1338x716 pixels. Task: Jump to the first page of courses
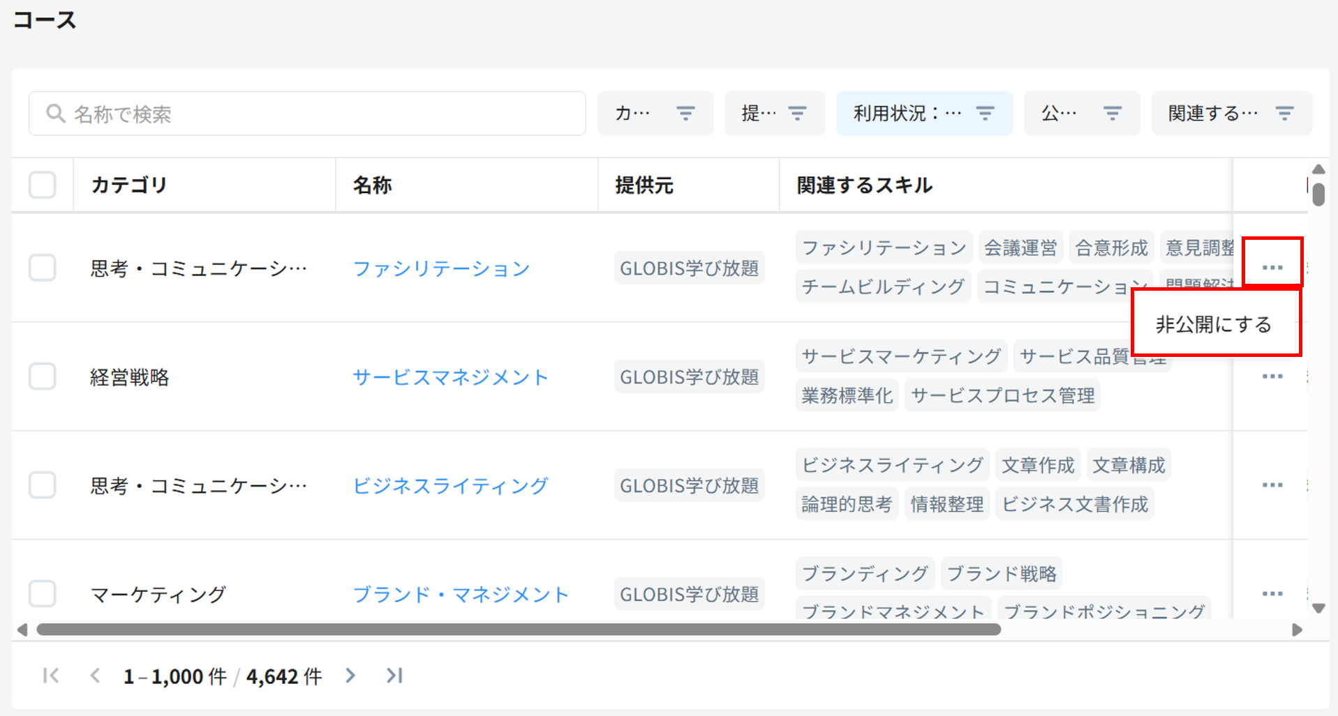(50, 676)
